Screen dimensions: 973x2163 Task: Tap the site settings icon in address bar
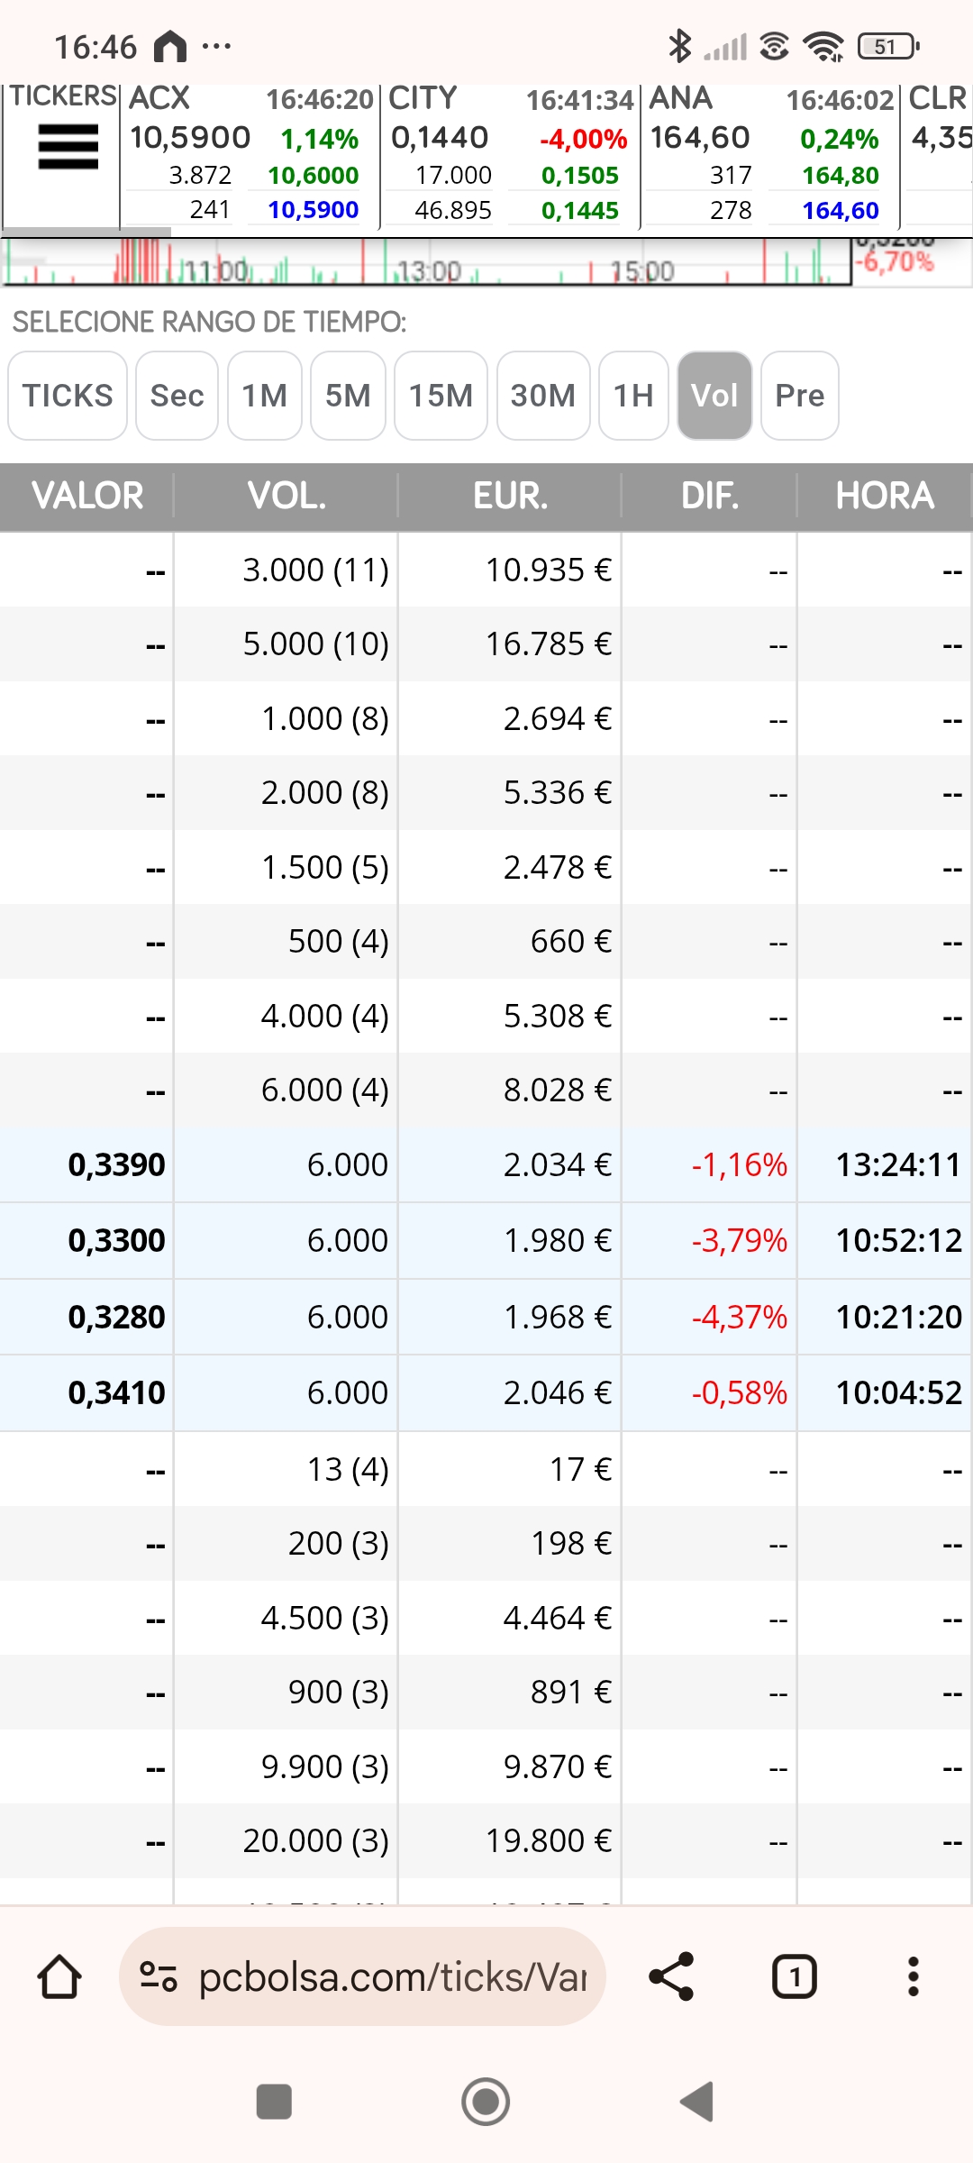coord(159,1976)
